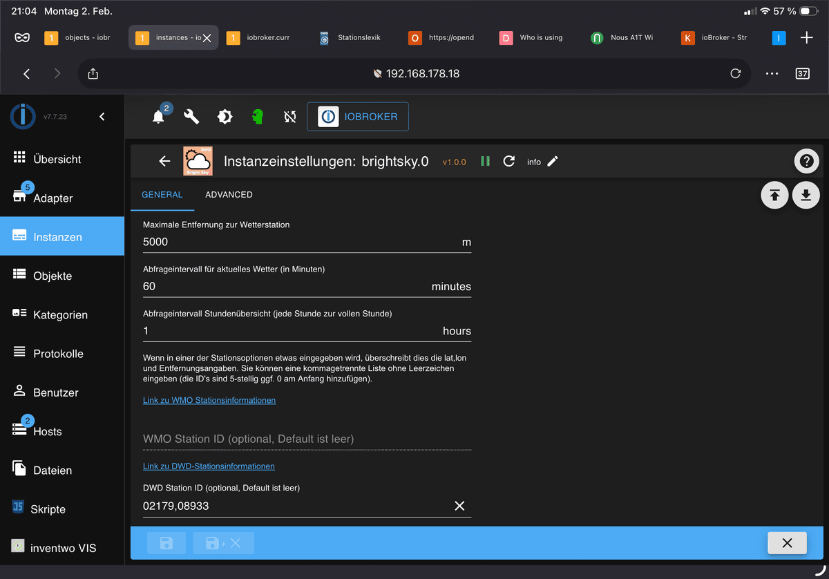Collapse the sidebar with the chevron arrow
This screenshot has height=579, width=829.
(x=102, y=117)
